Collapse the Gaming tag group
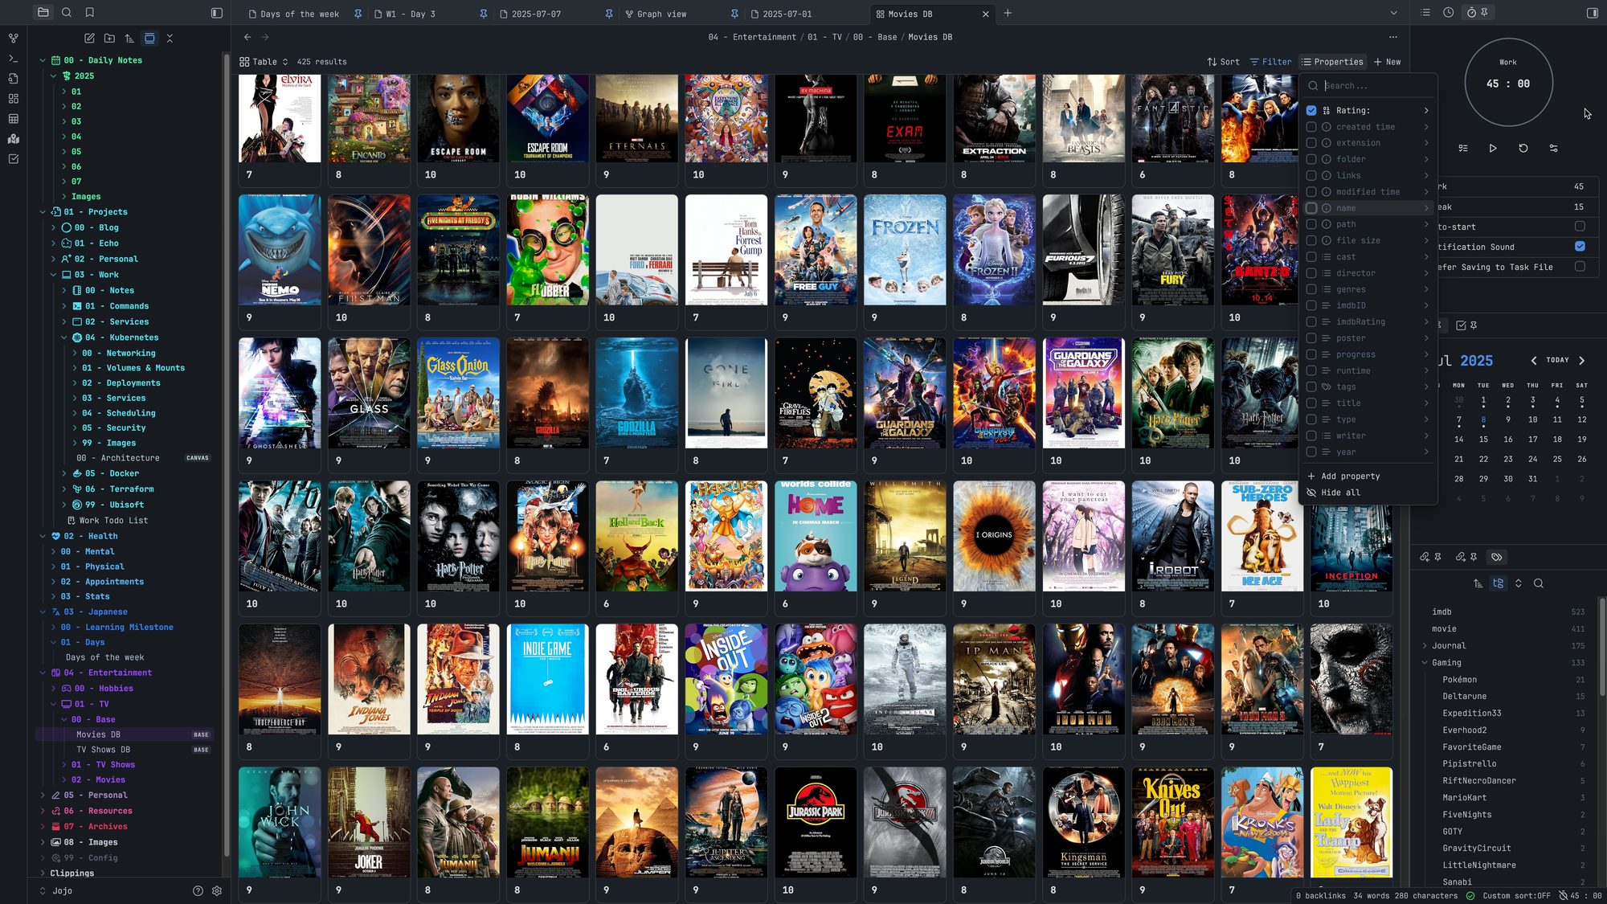Viewport: 1607px width, 904px height. coord(1425,662)
